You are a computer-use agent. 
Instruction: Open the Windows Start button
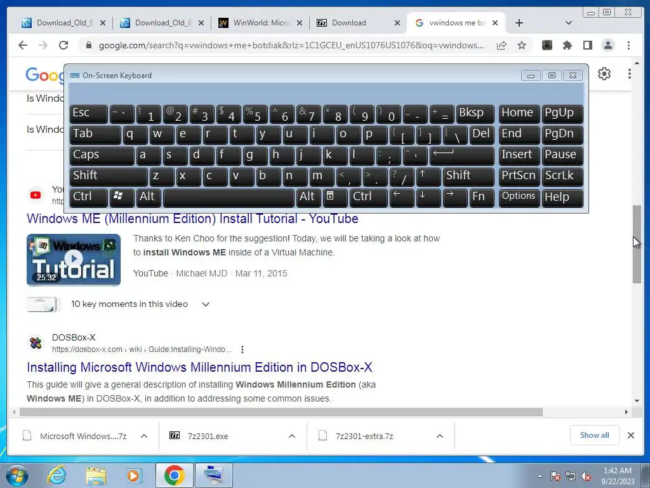[17, 475]
